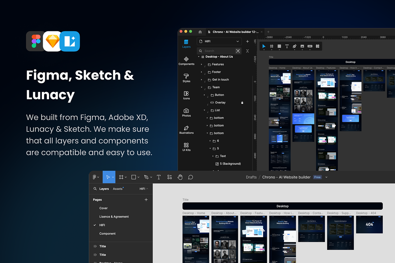Switch to the Figma Layers tab
Viewport: 395px width, 263px height.
(104, 189)
